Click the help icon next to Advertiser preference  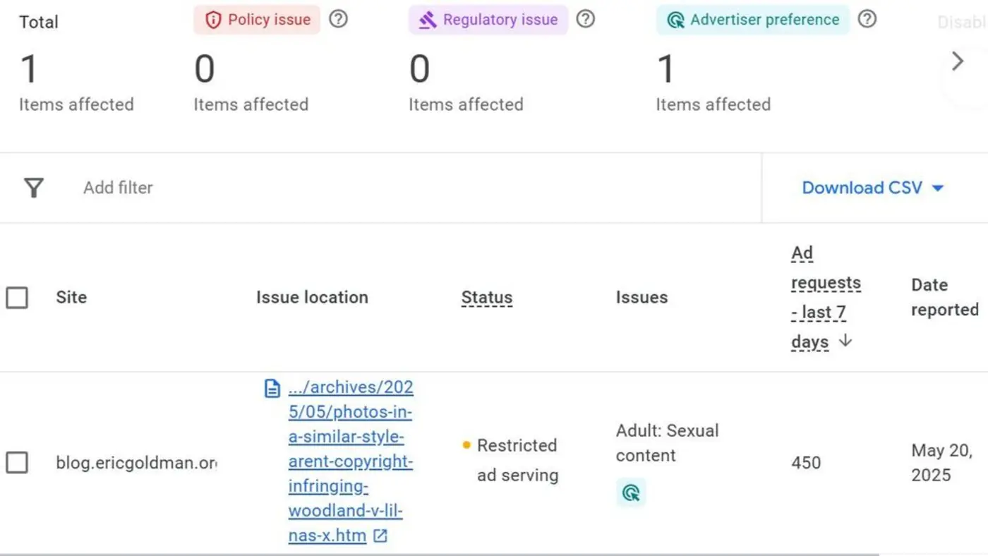(867, 20)
